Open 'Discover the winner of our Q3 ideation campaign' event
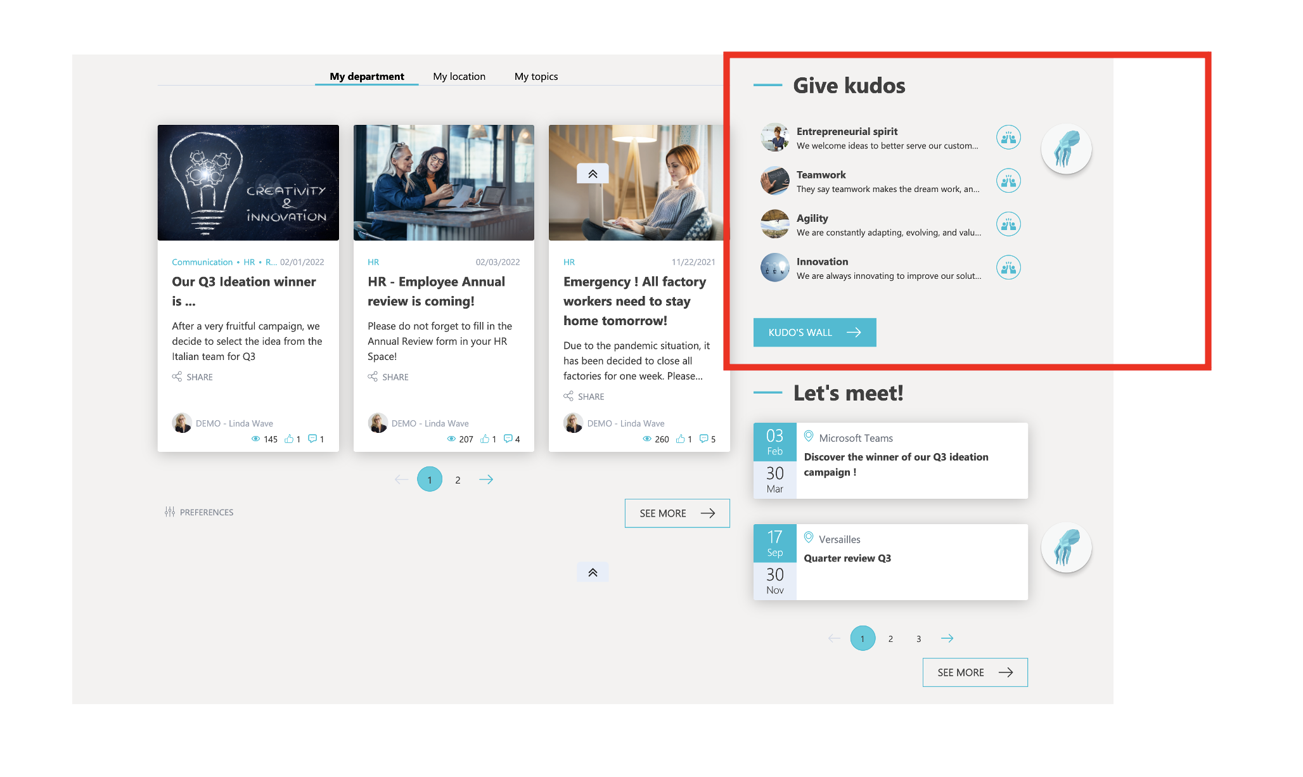This screenshot has width=1303, height=777. [x=896, y=465]
